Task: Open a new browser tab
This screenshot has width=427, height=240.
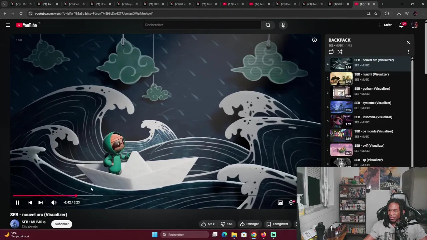Action: (x=382, y=4)
